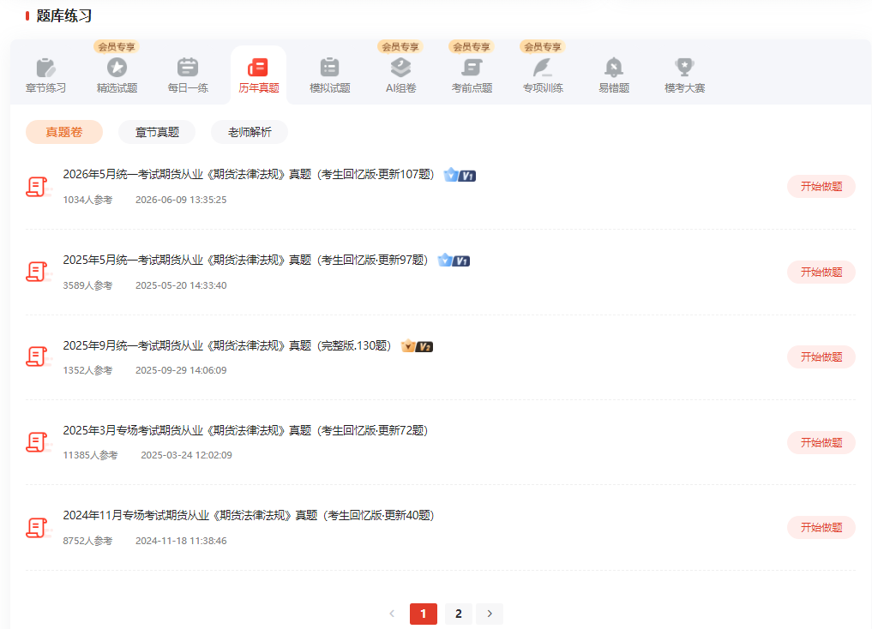Open the 每日一练 calendar icon

pyautogui.click(x=188, y=68)
